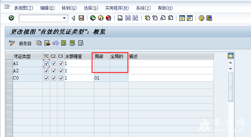251x137 pixels.
Task: Click the Deselect All icon
Action: 81,43
